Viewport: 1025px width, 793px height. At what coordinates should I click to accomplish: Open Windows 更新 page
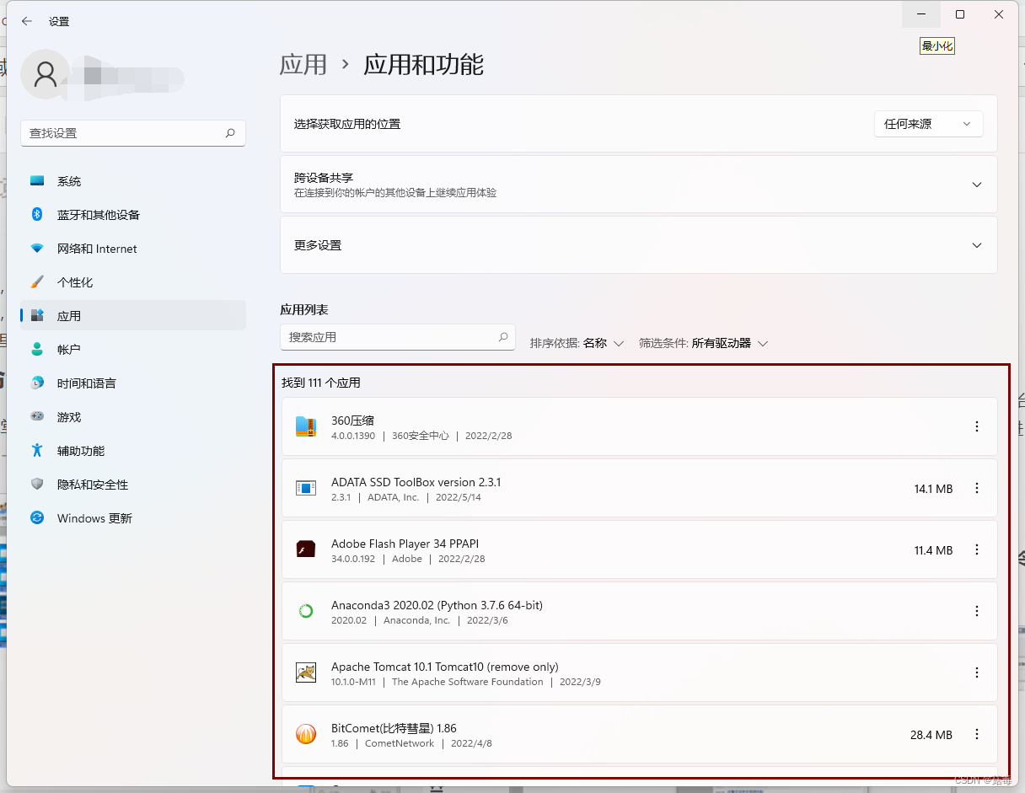click(133, 518)
